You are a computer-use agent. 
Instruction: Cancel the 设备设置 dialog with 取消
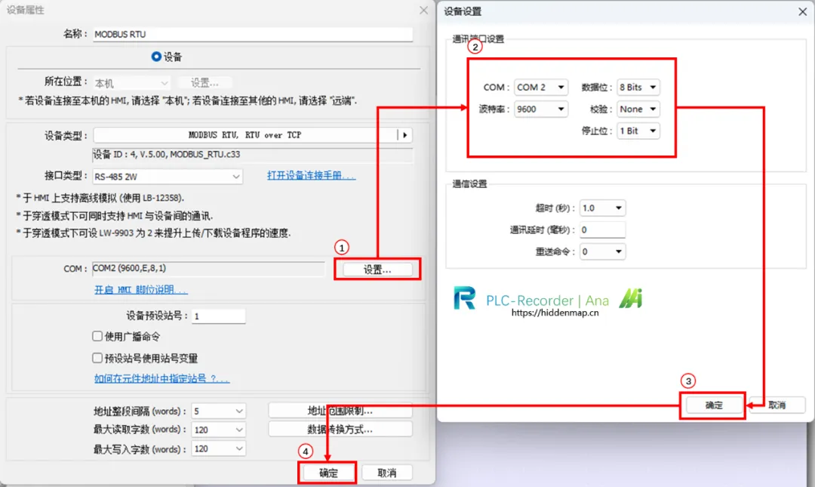click(x=777, y=405)
